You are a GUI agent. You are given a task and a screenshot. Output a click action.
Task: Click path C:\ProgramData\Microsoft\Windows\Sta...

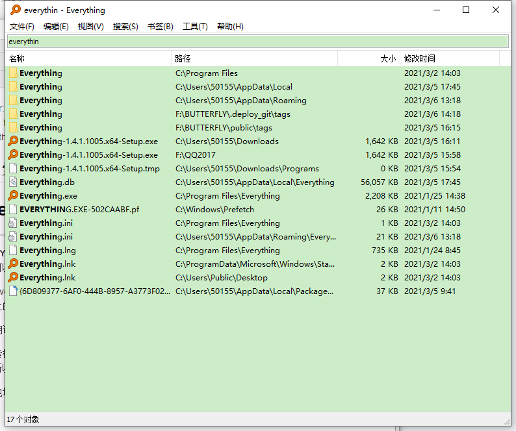click(x=255, y=264)
